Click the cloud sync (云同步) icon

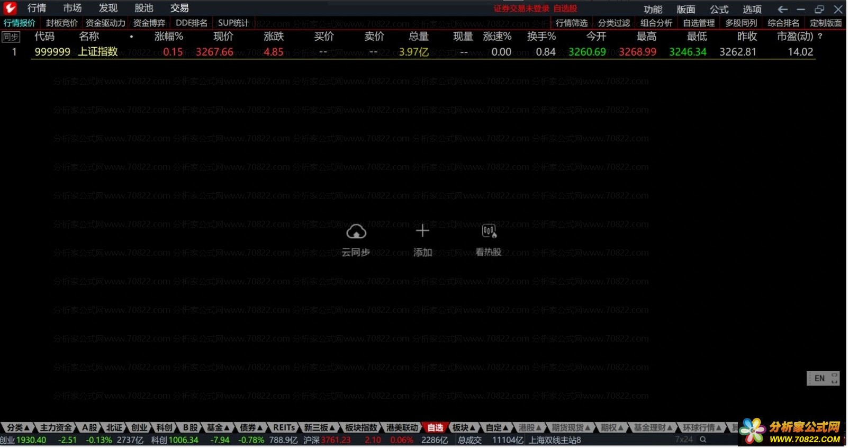coord(356,232)
